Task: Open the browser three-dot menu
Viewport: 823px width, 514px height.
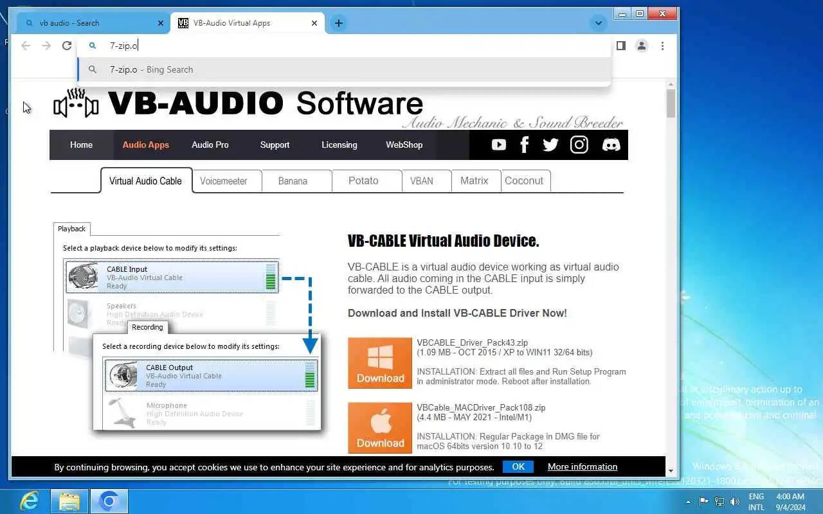Action: click(x=662, y=46)
